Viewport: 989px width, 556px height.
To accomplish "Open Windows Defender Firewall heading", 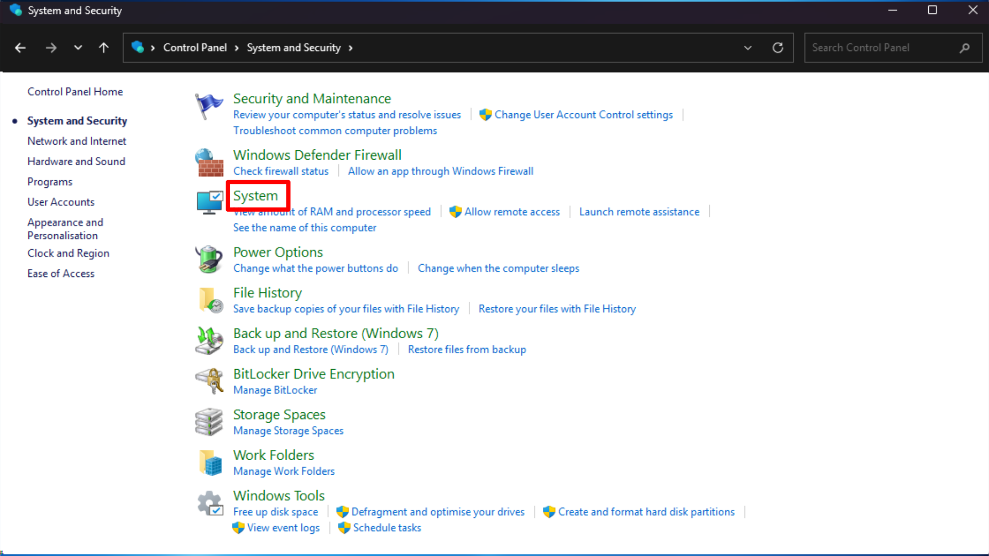I will (x=317, y=155).
